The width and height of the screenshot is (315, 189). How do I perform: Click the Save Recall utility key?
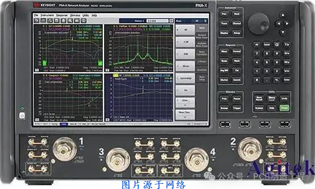259,99
